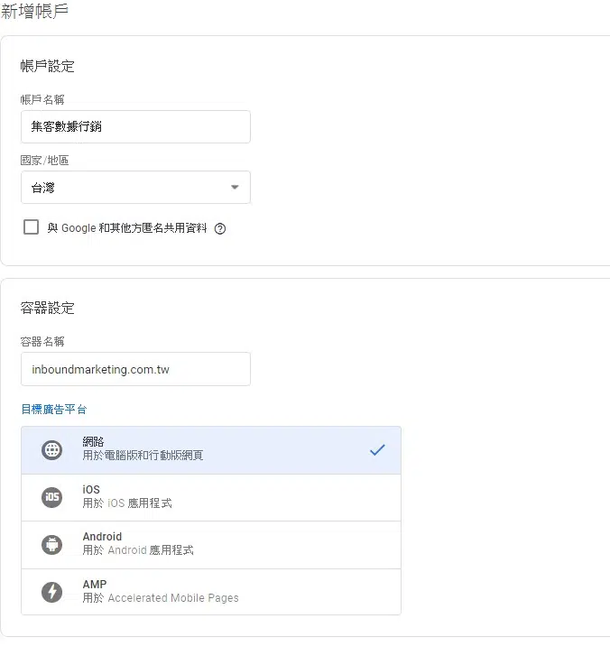Click the 新增帳戶 page title
The image size is (610, 646).
34,11
